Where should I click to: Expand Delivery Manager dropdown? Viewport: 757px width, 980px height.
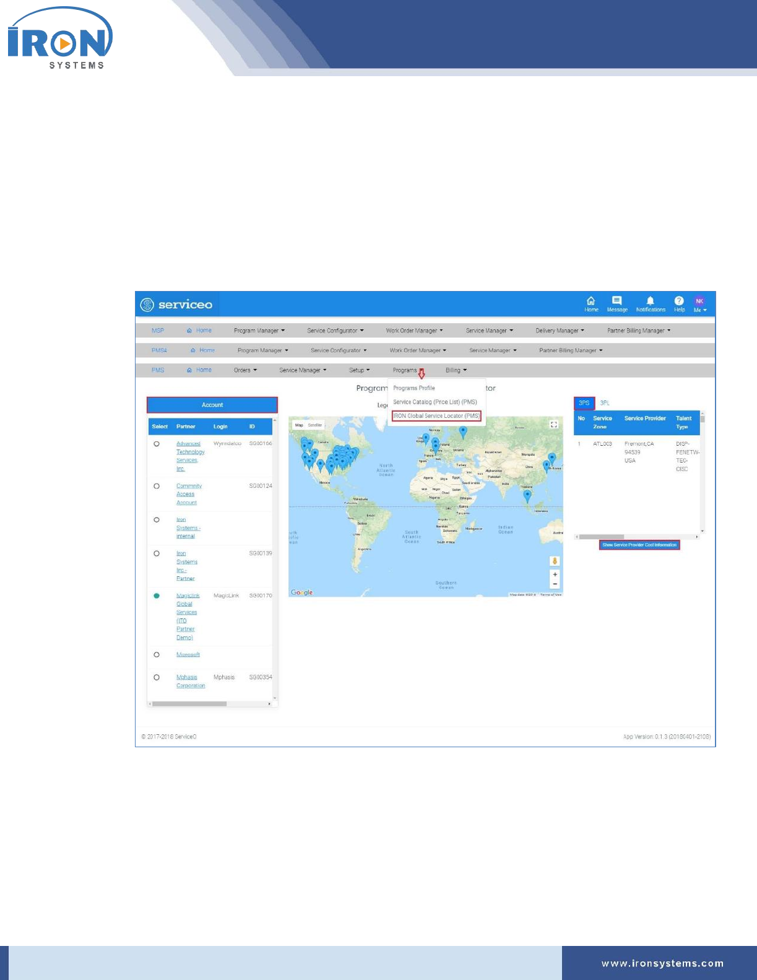560,331
